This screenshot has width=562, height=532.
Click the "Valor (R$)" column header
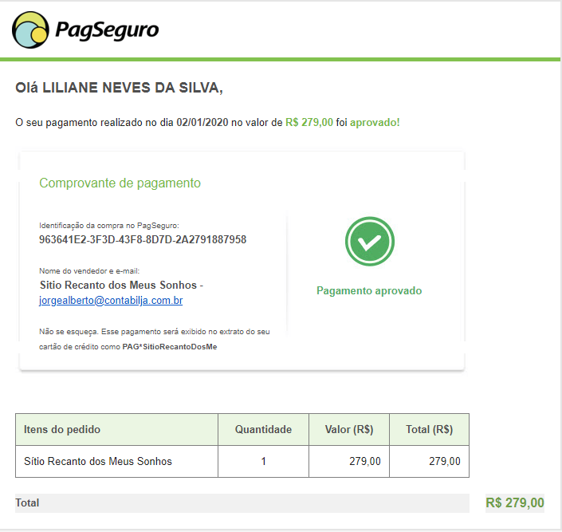349,429
